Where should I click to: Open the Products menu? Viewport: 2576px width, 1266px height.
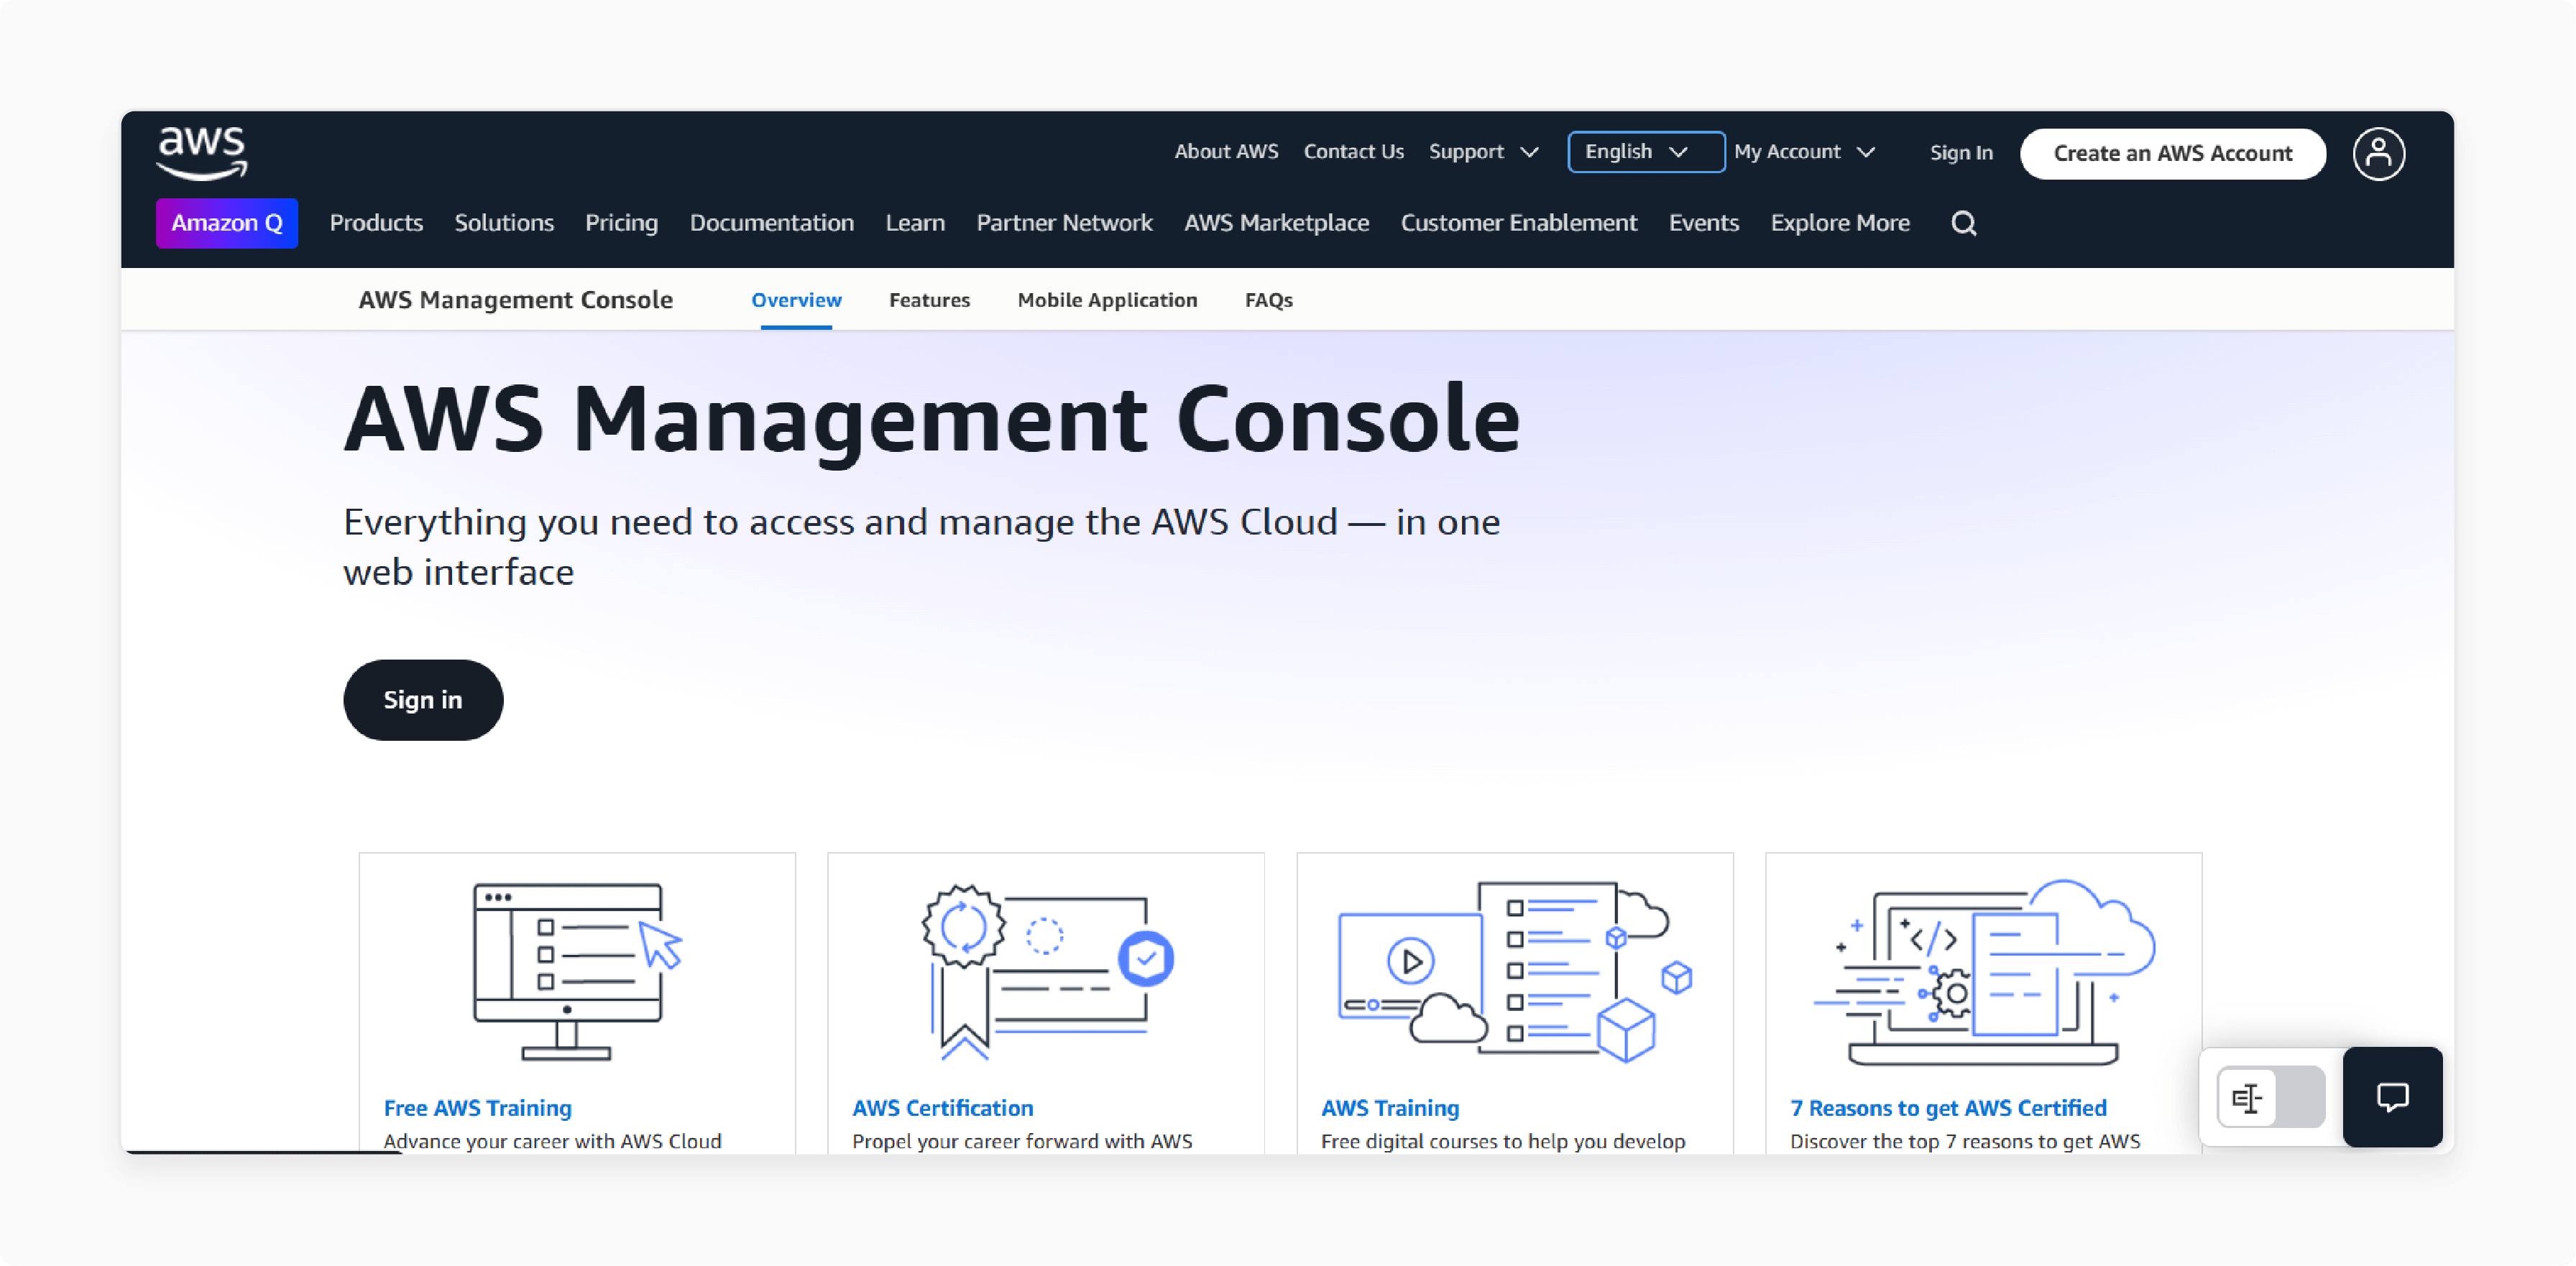click(x=376, y=223)
